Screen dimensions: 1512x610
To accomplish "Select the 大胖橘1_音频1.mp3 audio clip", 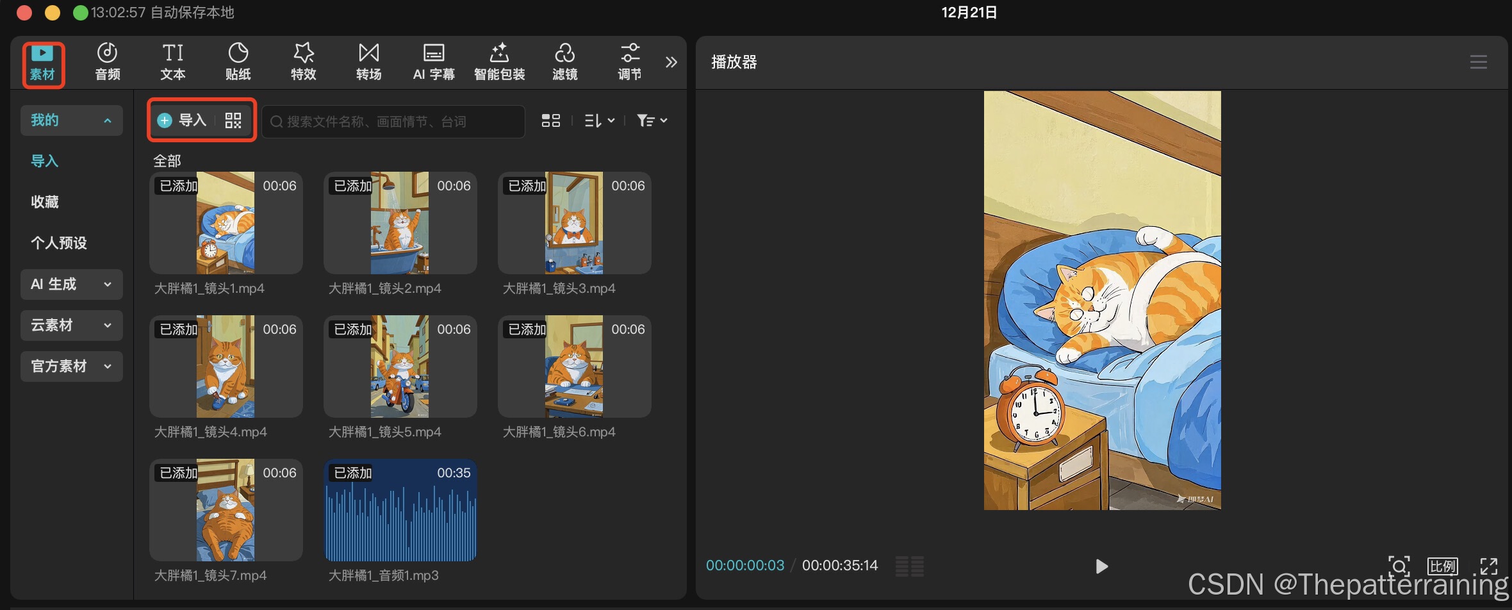I will coord(400,509).
